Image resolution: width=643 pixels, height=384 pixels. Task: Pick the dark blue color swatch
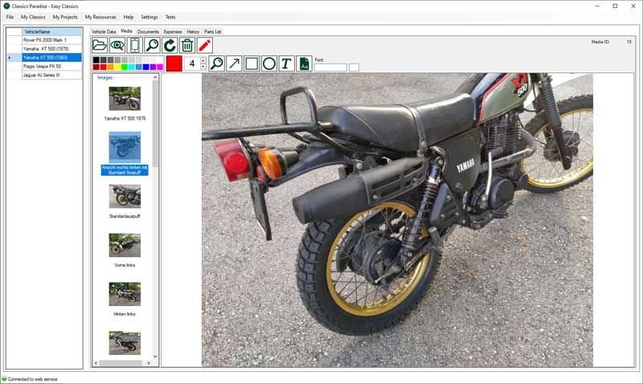pos(146,67)
